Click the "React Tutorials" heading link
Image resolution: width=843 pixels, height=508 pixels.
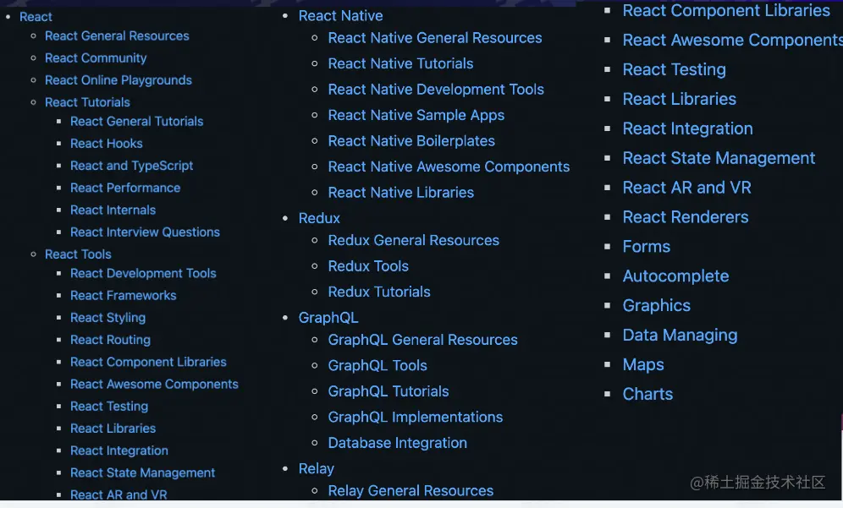click(87, 102)
